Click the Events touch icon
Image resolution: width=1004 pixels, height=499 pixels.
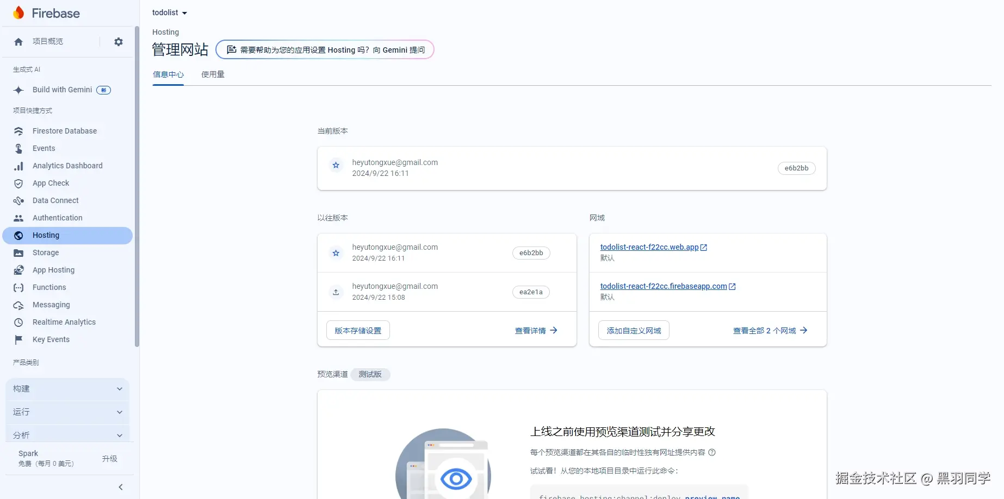pos(18,149)
